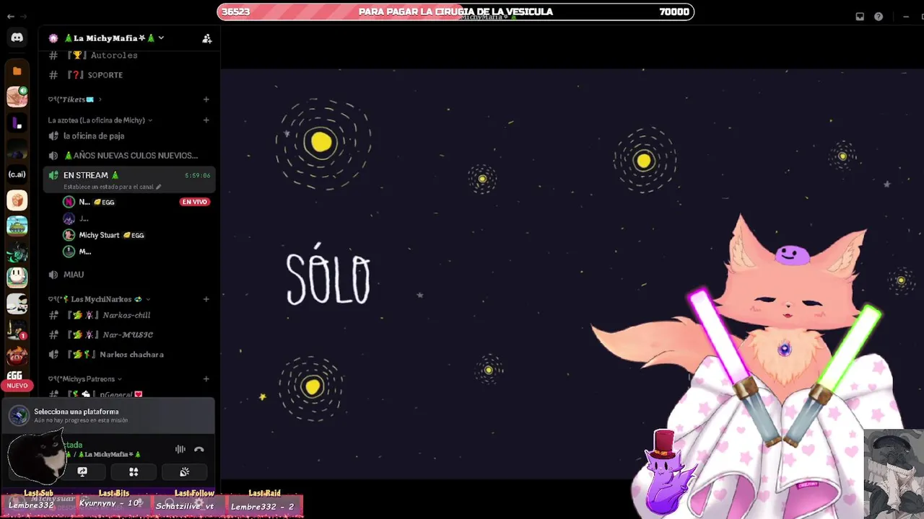This screenshot has height=519, width=924.
Task: Click goal amount 70000 on progress bar
Action: click(674, 12)
